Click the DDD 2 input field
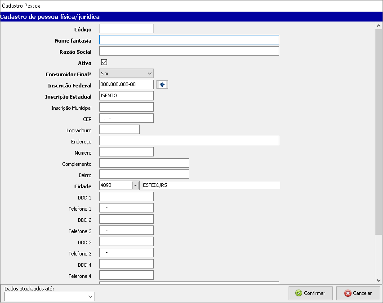Screen dimensions: 383x303 [126, 219]
